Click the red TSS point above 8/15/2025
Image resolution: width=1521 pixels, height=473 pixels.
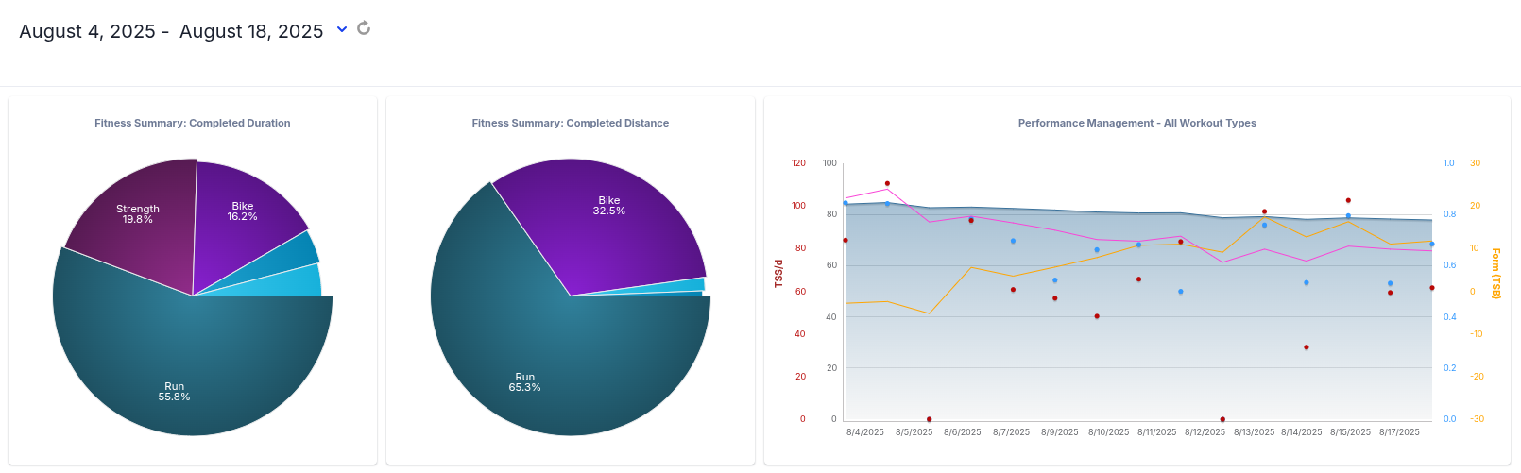(x=1348, y=200)
